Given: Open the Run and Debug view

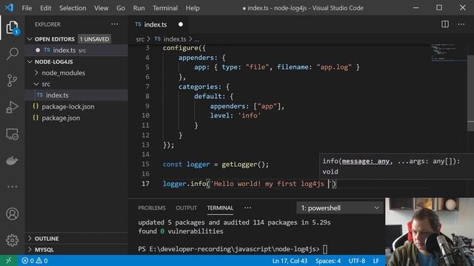Looking at the screenshot, I should tap(12, 107).
